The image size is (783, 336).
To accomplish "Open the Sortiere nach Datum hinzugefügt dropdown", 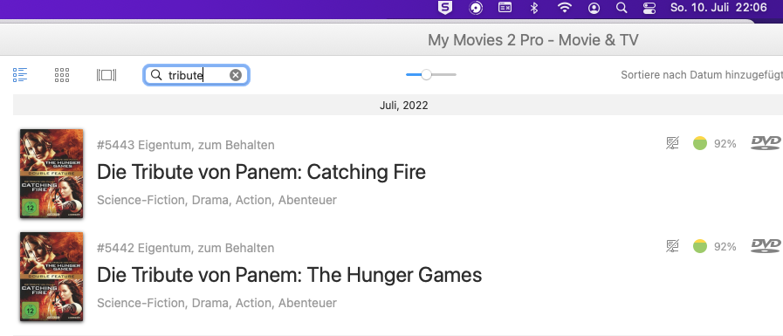I will pos(702,75).
